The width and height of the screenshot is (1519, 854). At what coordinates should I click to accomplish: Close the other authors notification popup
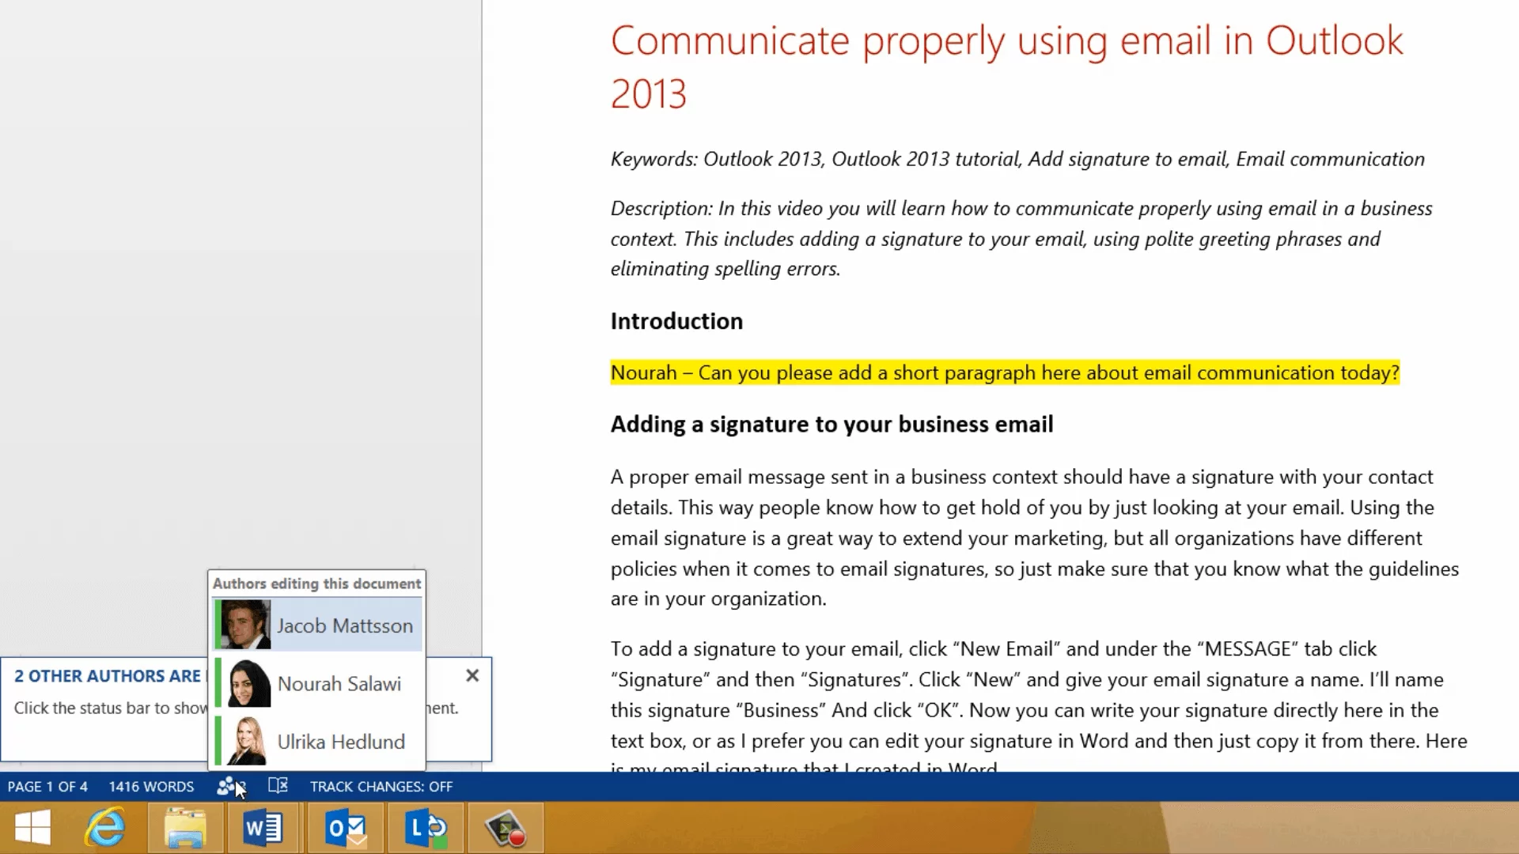pyautogui.click(x=472, y=675)
